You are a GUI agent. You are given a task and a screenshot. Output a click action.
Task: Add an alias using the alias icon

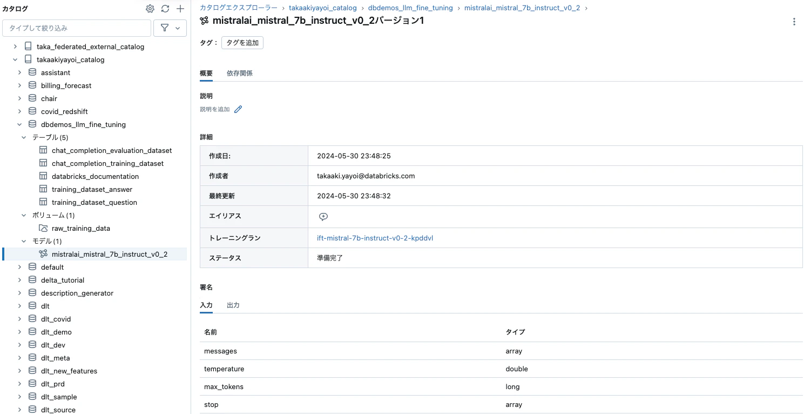point(323,217)
